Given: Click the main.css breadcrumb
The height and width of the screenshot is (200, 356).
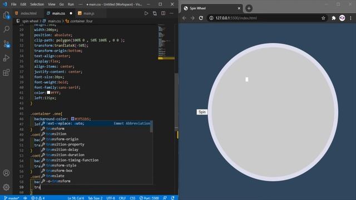Looking at the screenshot, I should tap(55, 21).
